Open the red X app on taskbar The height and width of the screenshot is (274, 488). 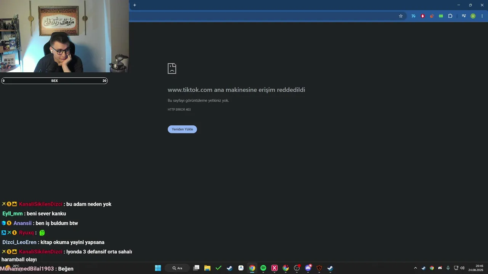[x=274, y=268]
